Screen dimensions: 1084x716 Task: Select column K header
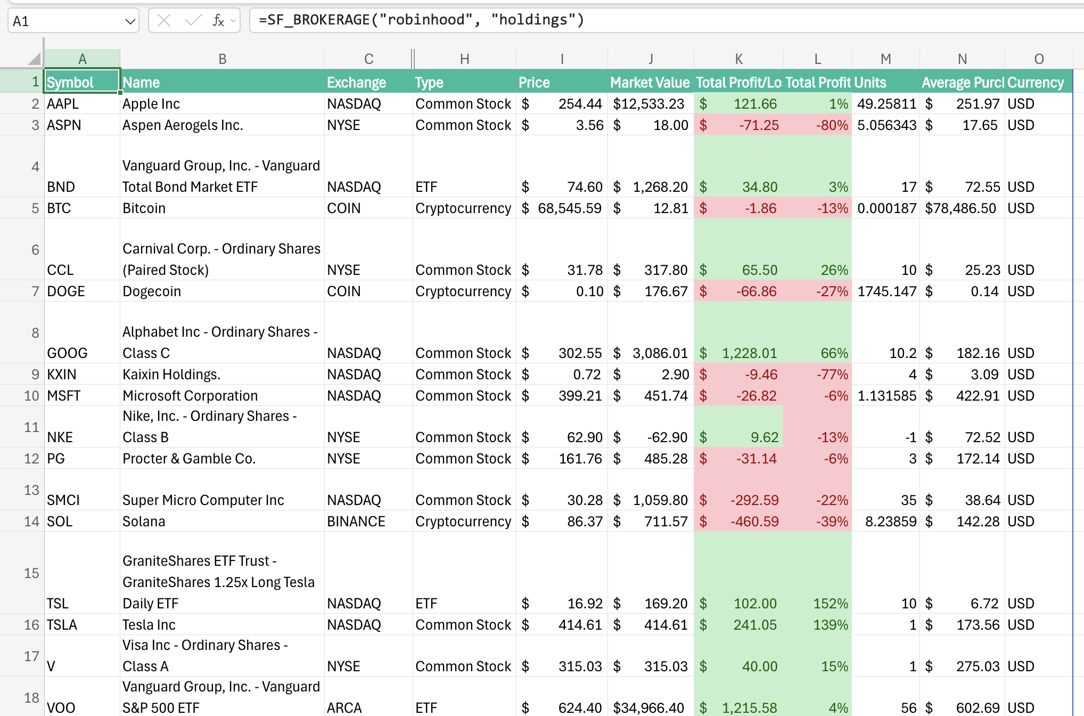(x=739, y=59)
